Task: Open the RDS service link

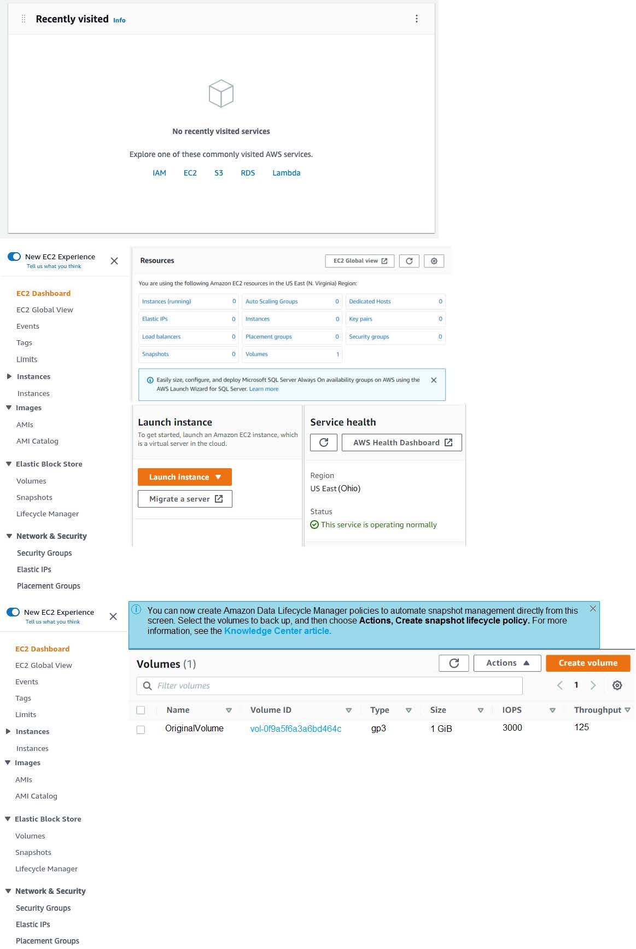Action: point(248,173)
